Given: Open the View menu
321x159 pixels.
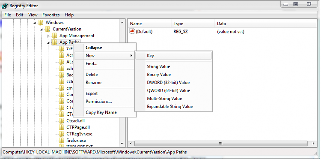Looking at the screenshot, I should [x=33, y=15].
